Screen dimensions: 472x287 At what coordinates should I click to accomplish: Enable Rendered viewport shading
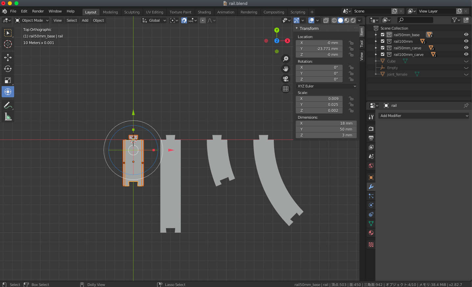(353, 20)
